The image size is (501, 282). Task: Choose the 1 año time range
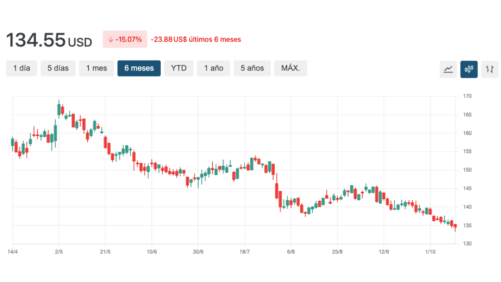click(x=214, y=68)
